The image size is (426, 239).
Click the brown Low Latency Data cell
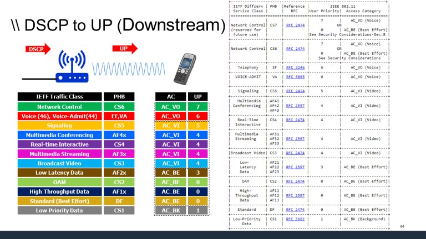click(60, 173)
